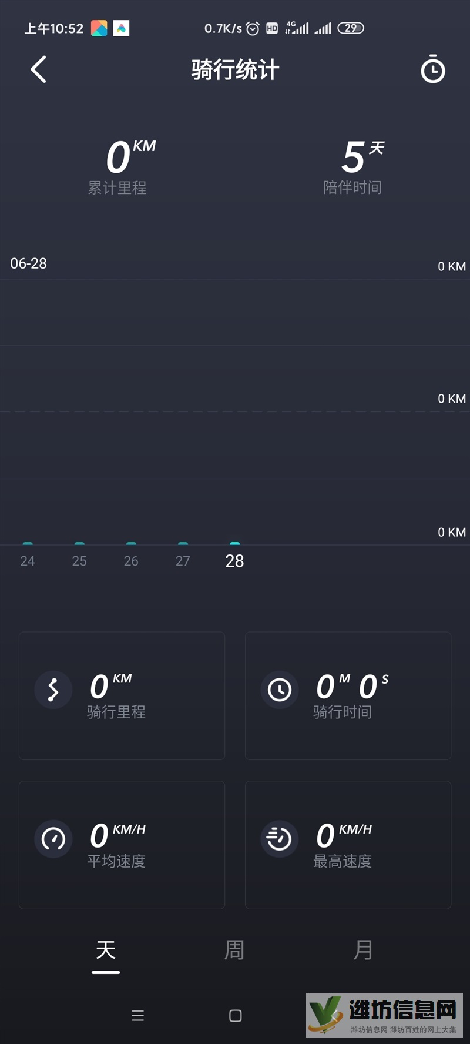470x1044 pixels.
Task: Switch to the 周 (week) tab
Action: coord(234,951)
